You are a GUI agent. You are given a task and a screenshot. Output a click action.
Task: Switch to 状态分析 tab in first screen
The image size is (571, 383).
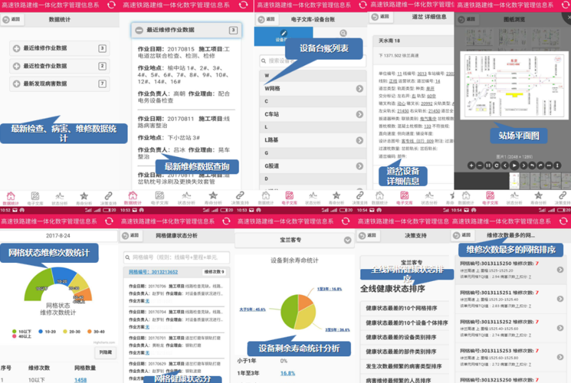click(59, 197)
